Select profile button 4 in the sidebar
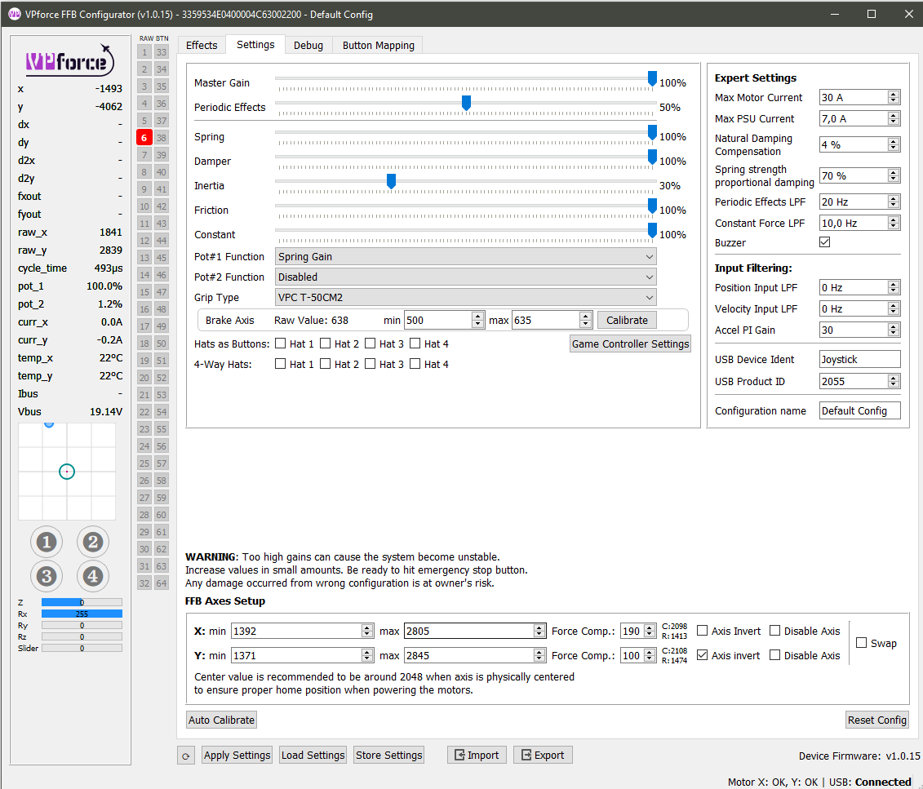This screenshot has height=789, width=923. click(x=92, y=576)
